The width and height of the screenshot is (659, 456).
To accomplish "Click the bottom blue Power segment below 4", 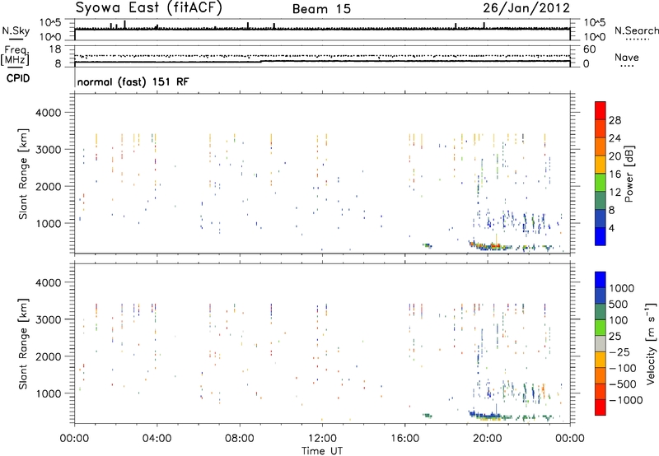I will point(601,236).
